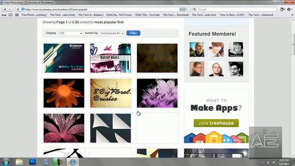This screenshot has height=166, width=295.
Task: Click the page vertical scrollbar thumb
Action: click(293, 44)
